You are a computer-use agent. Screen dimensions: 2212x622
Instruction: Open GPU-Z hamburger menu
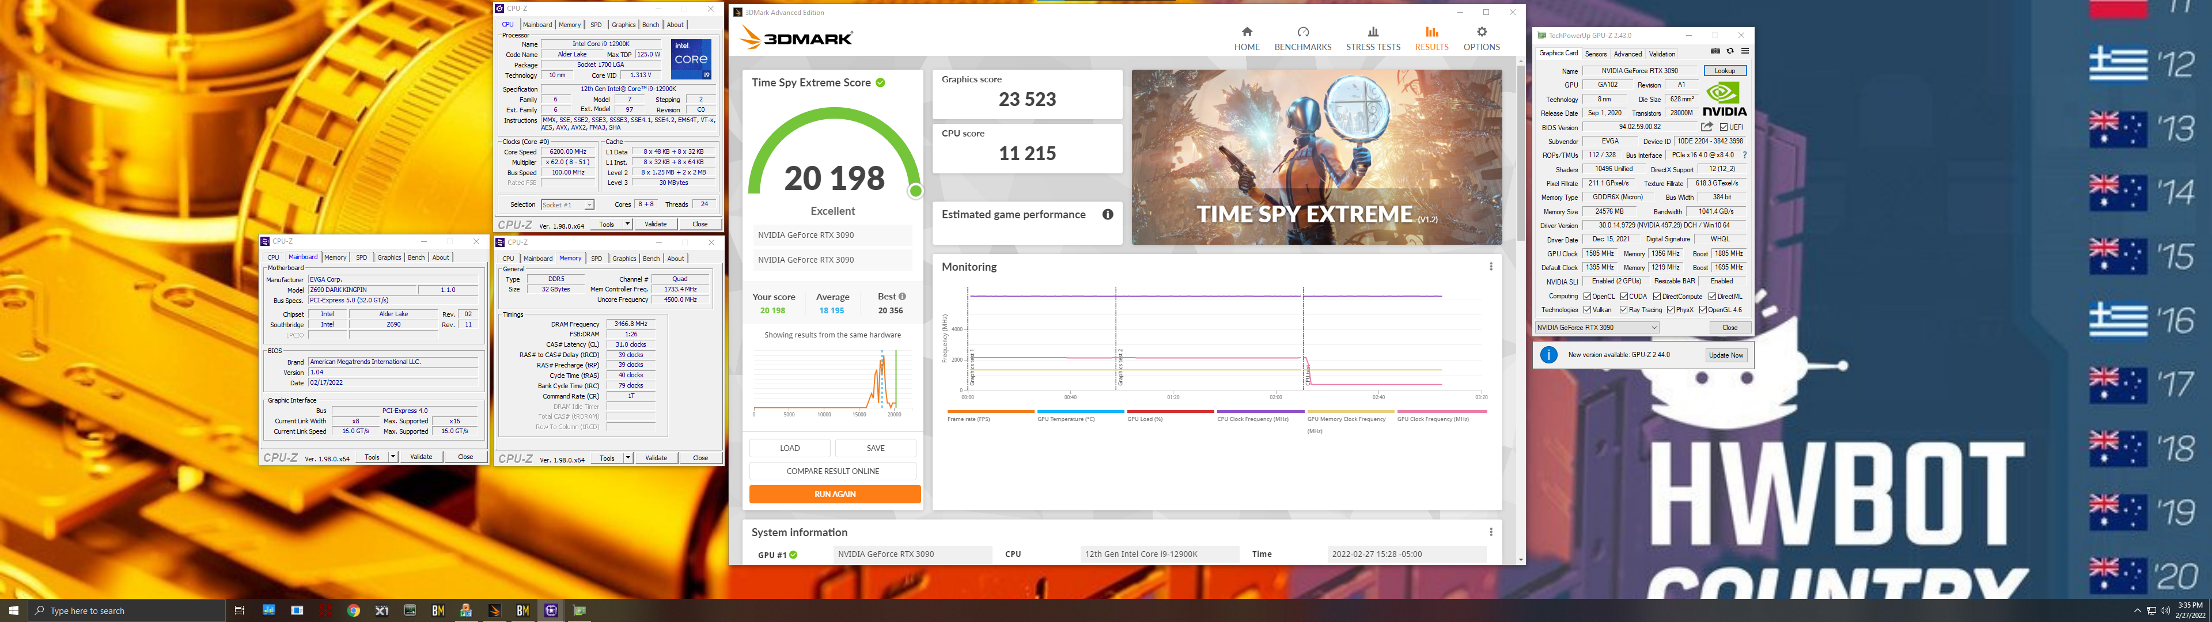[x=1744, y=52]
